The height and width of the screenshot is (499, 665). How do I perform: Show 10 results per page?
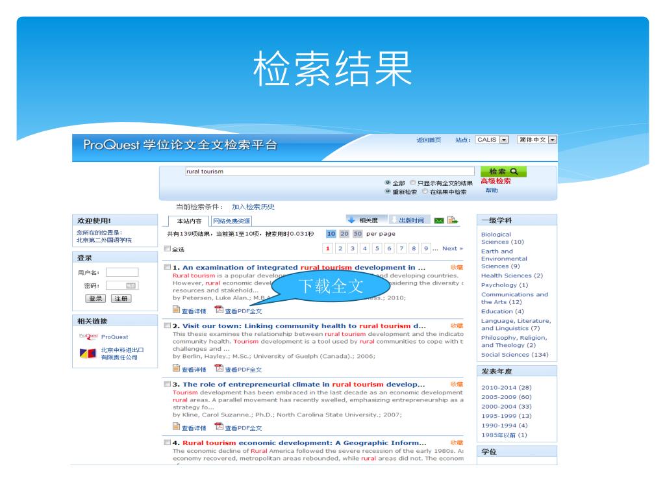point(331,233)
